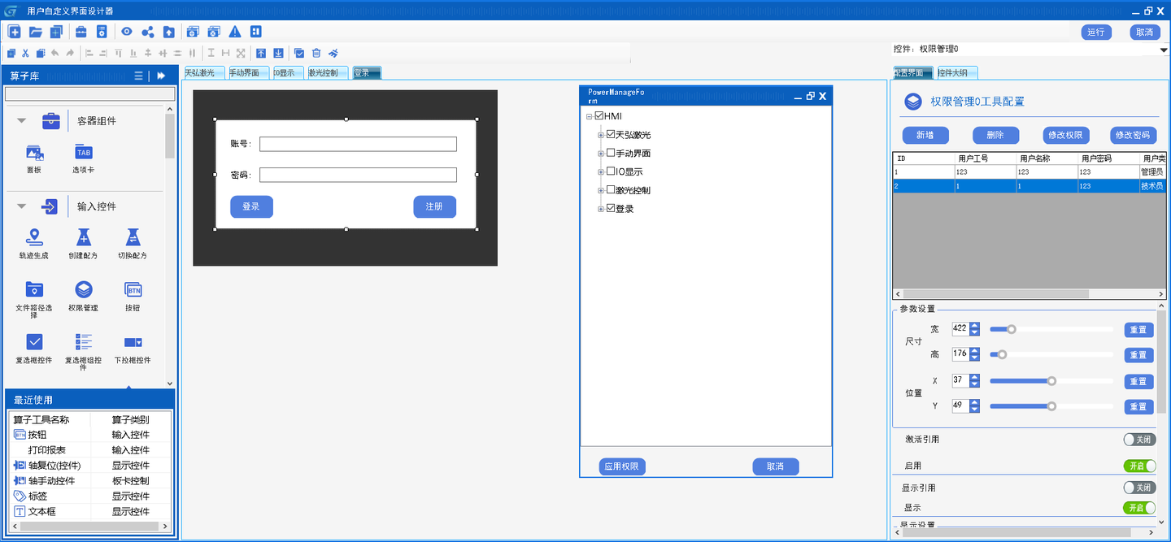
Task: Click the scissors cut icon
Action: coord(25,53)
